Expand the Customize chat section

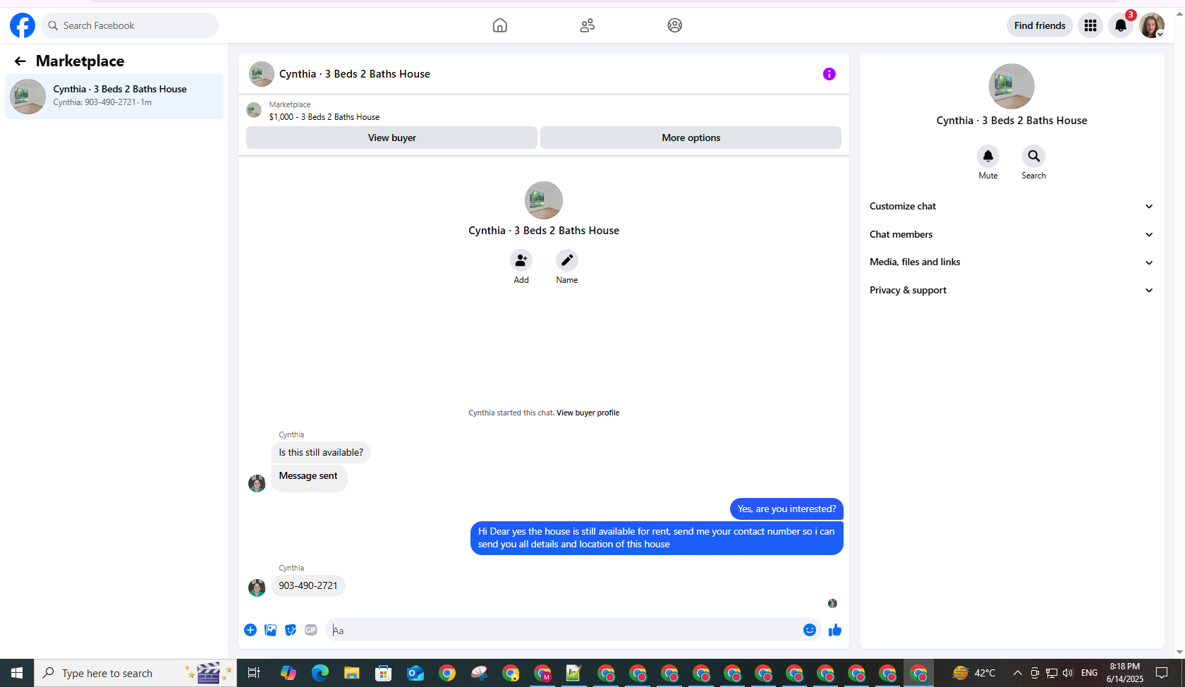[1011, 206]
